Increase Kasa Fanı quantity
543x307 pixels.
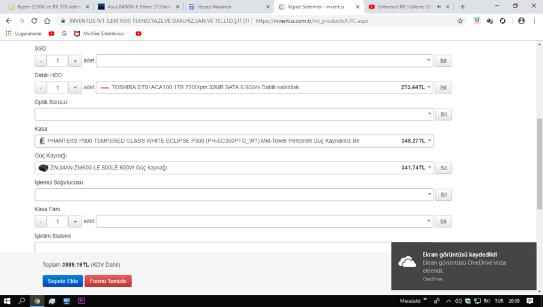pos(75,221)
